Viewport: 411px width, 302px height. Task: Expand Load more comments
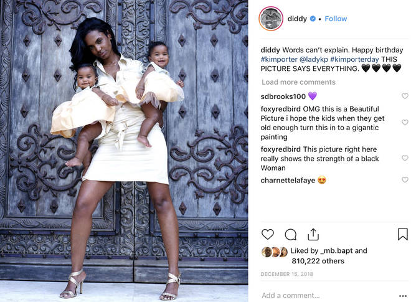[298, 82]
